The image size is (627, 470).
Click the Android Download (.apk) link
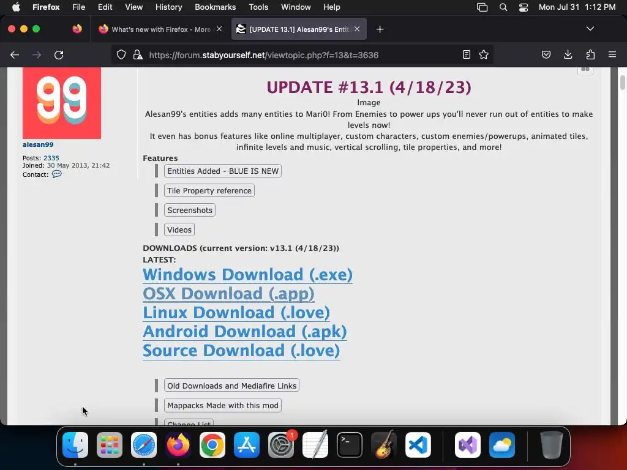point(245,332)
